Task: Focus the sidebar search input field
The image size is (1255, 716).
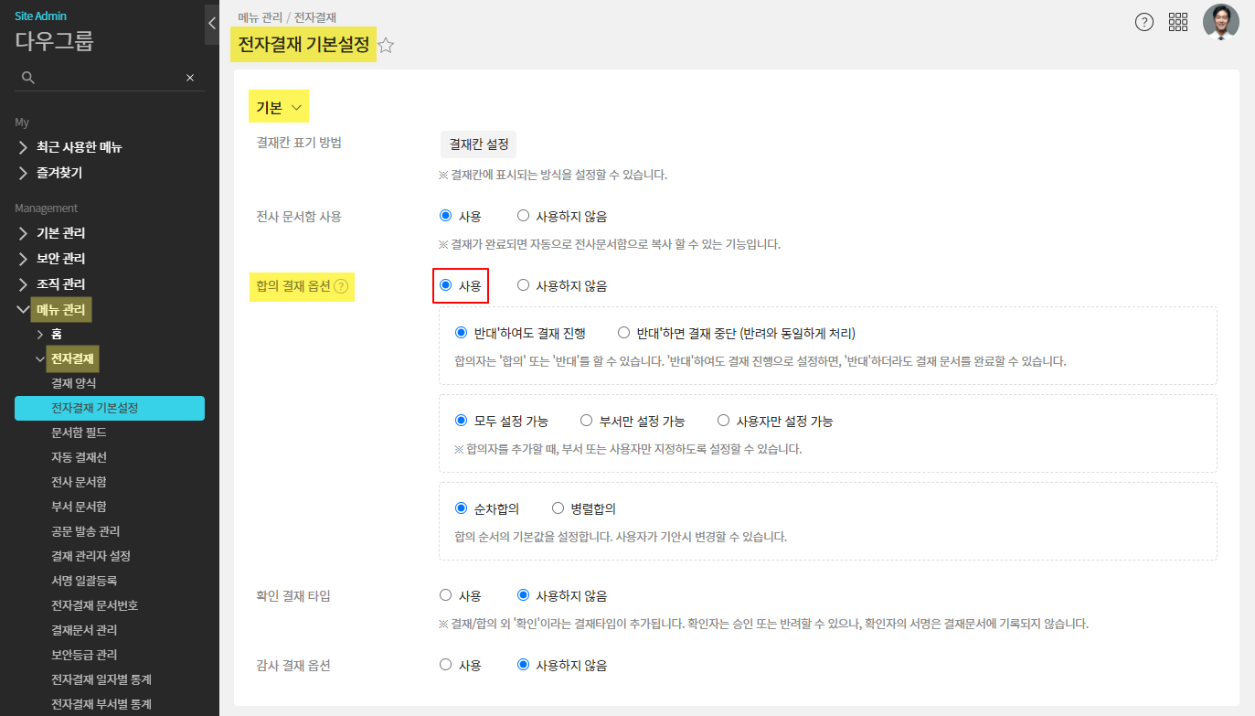Action: tap(110, 78)
